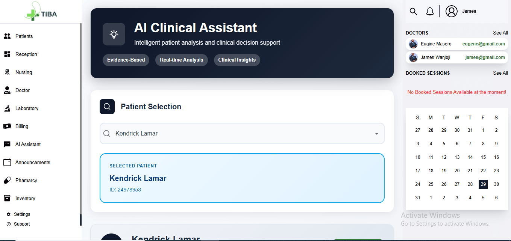Open notifications bell icon

click(430, 11)
